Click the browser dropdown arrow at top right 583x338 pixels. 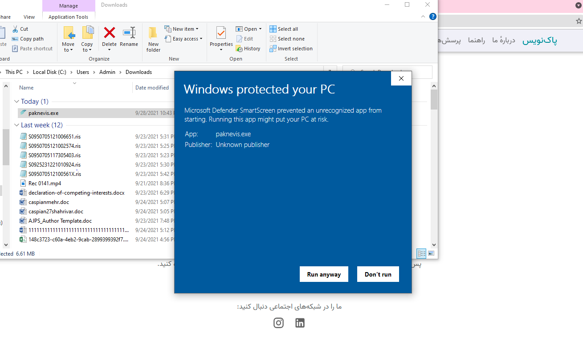point(578,6)
